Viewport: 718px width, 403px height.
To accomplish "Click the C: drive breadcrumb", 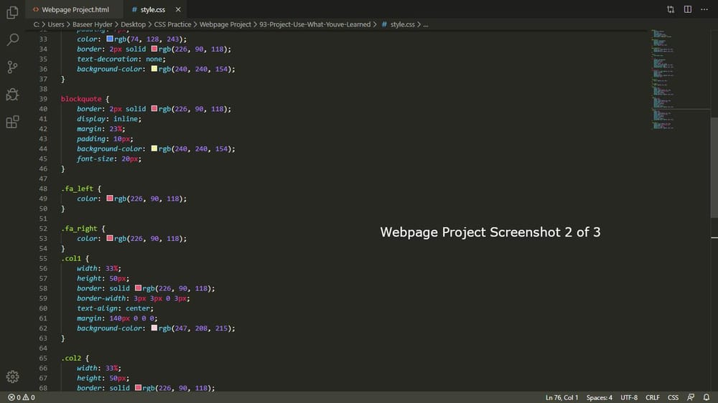I will (x=36, y=24).
